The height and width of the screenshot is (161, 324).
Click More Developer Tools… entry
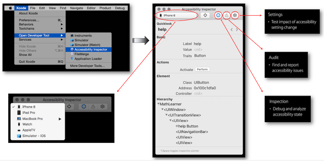tap(87, 66)
